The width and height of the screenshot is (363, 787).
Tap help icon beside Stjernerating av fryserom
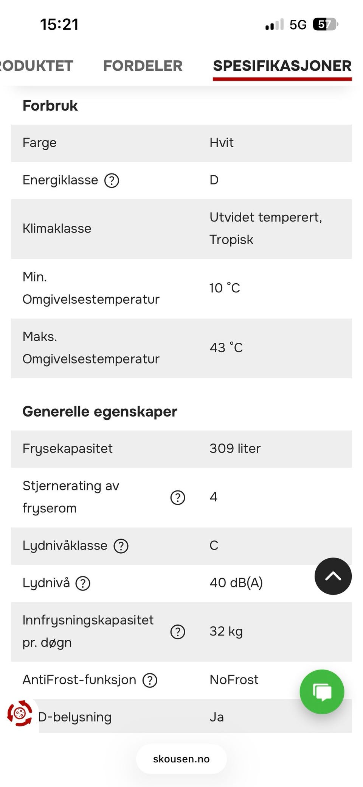tap(178, 497)
